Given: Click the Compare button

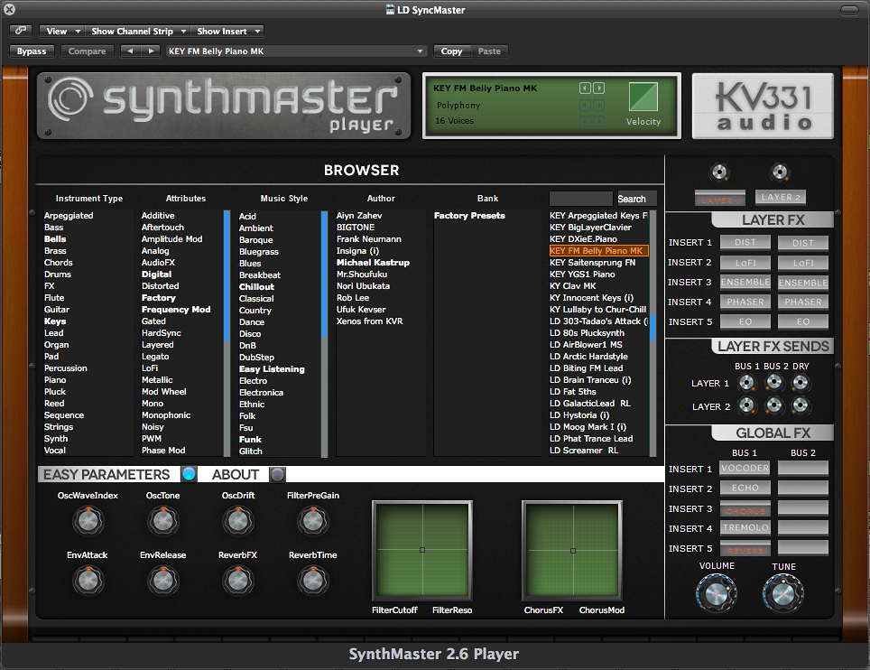Looking at the screenshot, I should pyautogui.click(x=88, y=51).
